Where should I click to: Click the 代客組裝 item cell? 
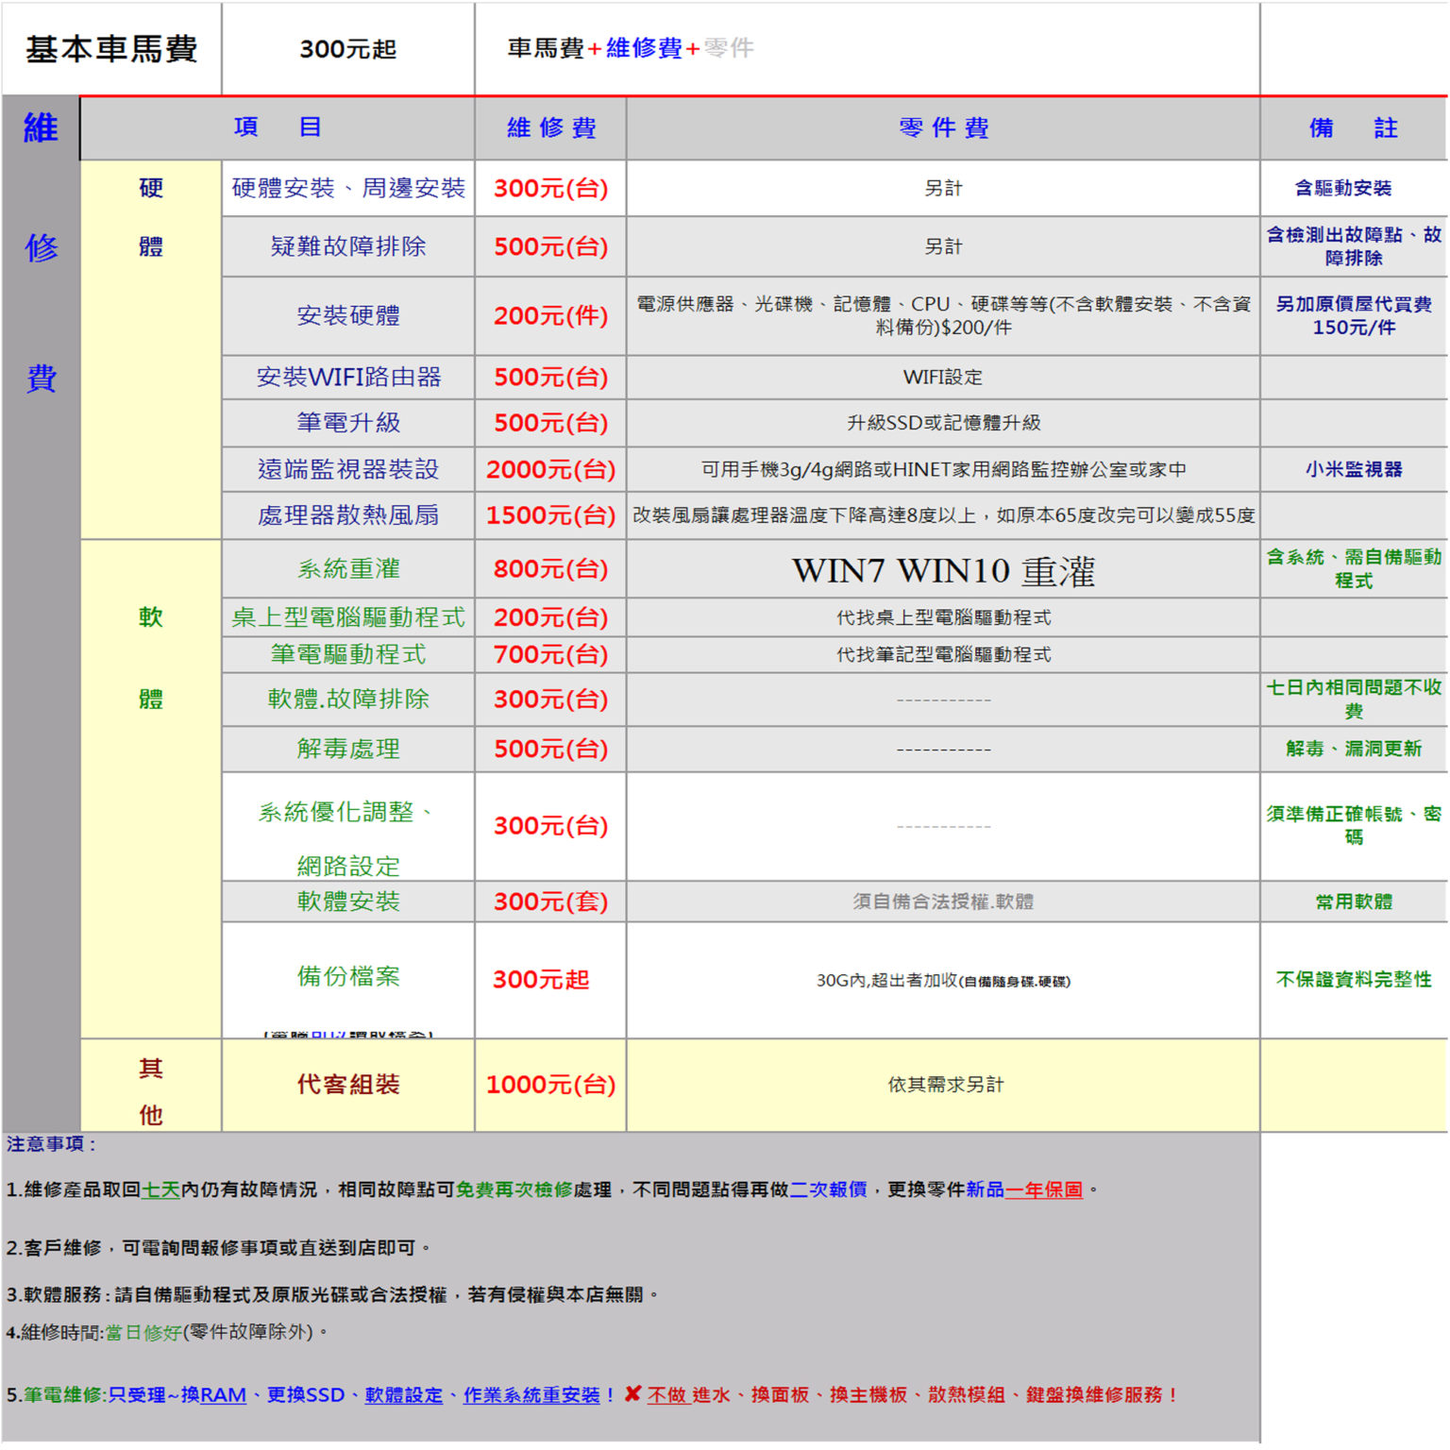[348, 1084]
